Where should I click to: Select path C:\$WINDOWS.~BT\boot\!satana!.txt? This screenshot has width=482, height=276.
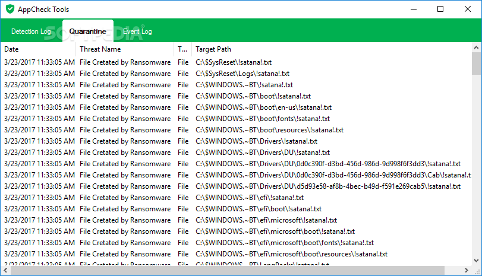pyautogui.click(x=253, y=96)
